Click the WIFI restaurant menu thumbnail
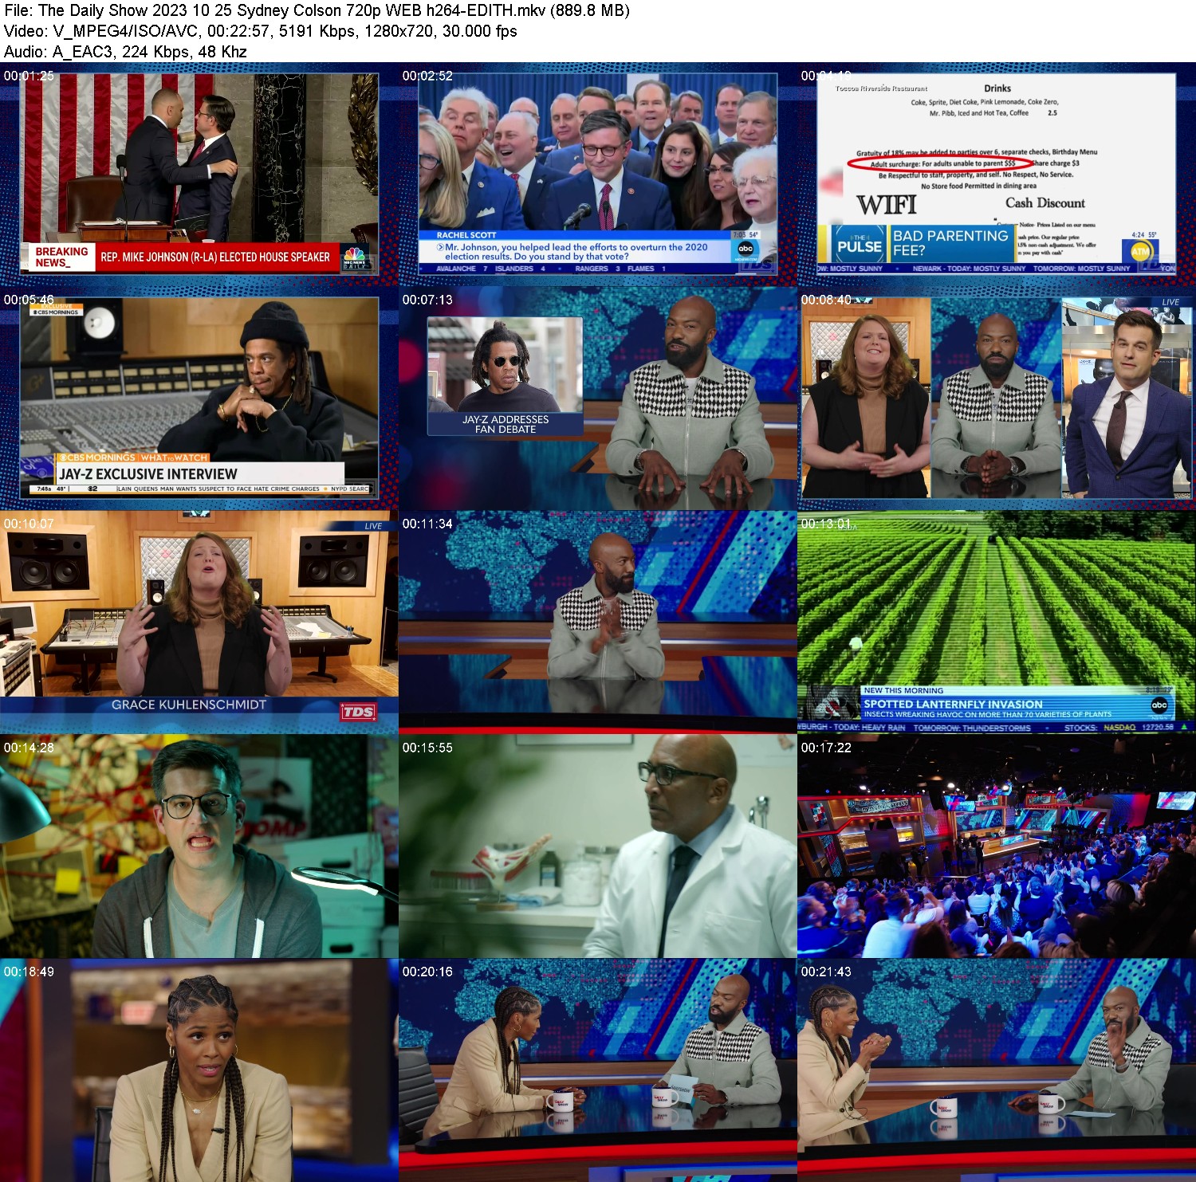The height and width of the screenshot is (1182, 1196). (997, 175)
